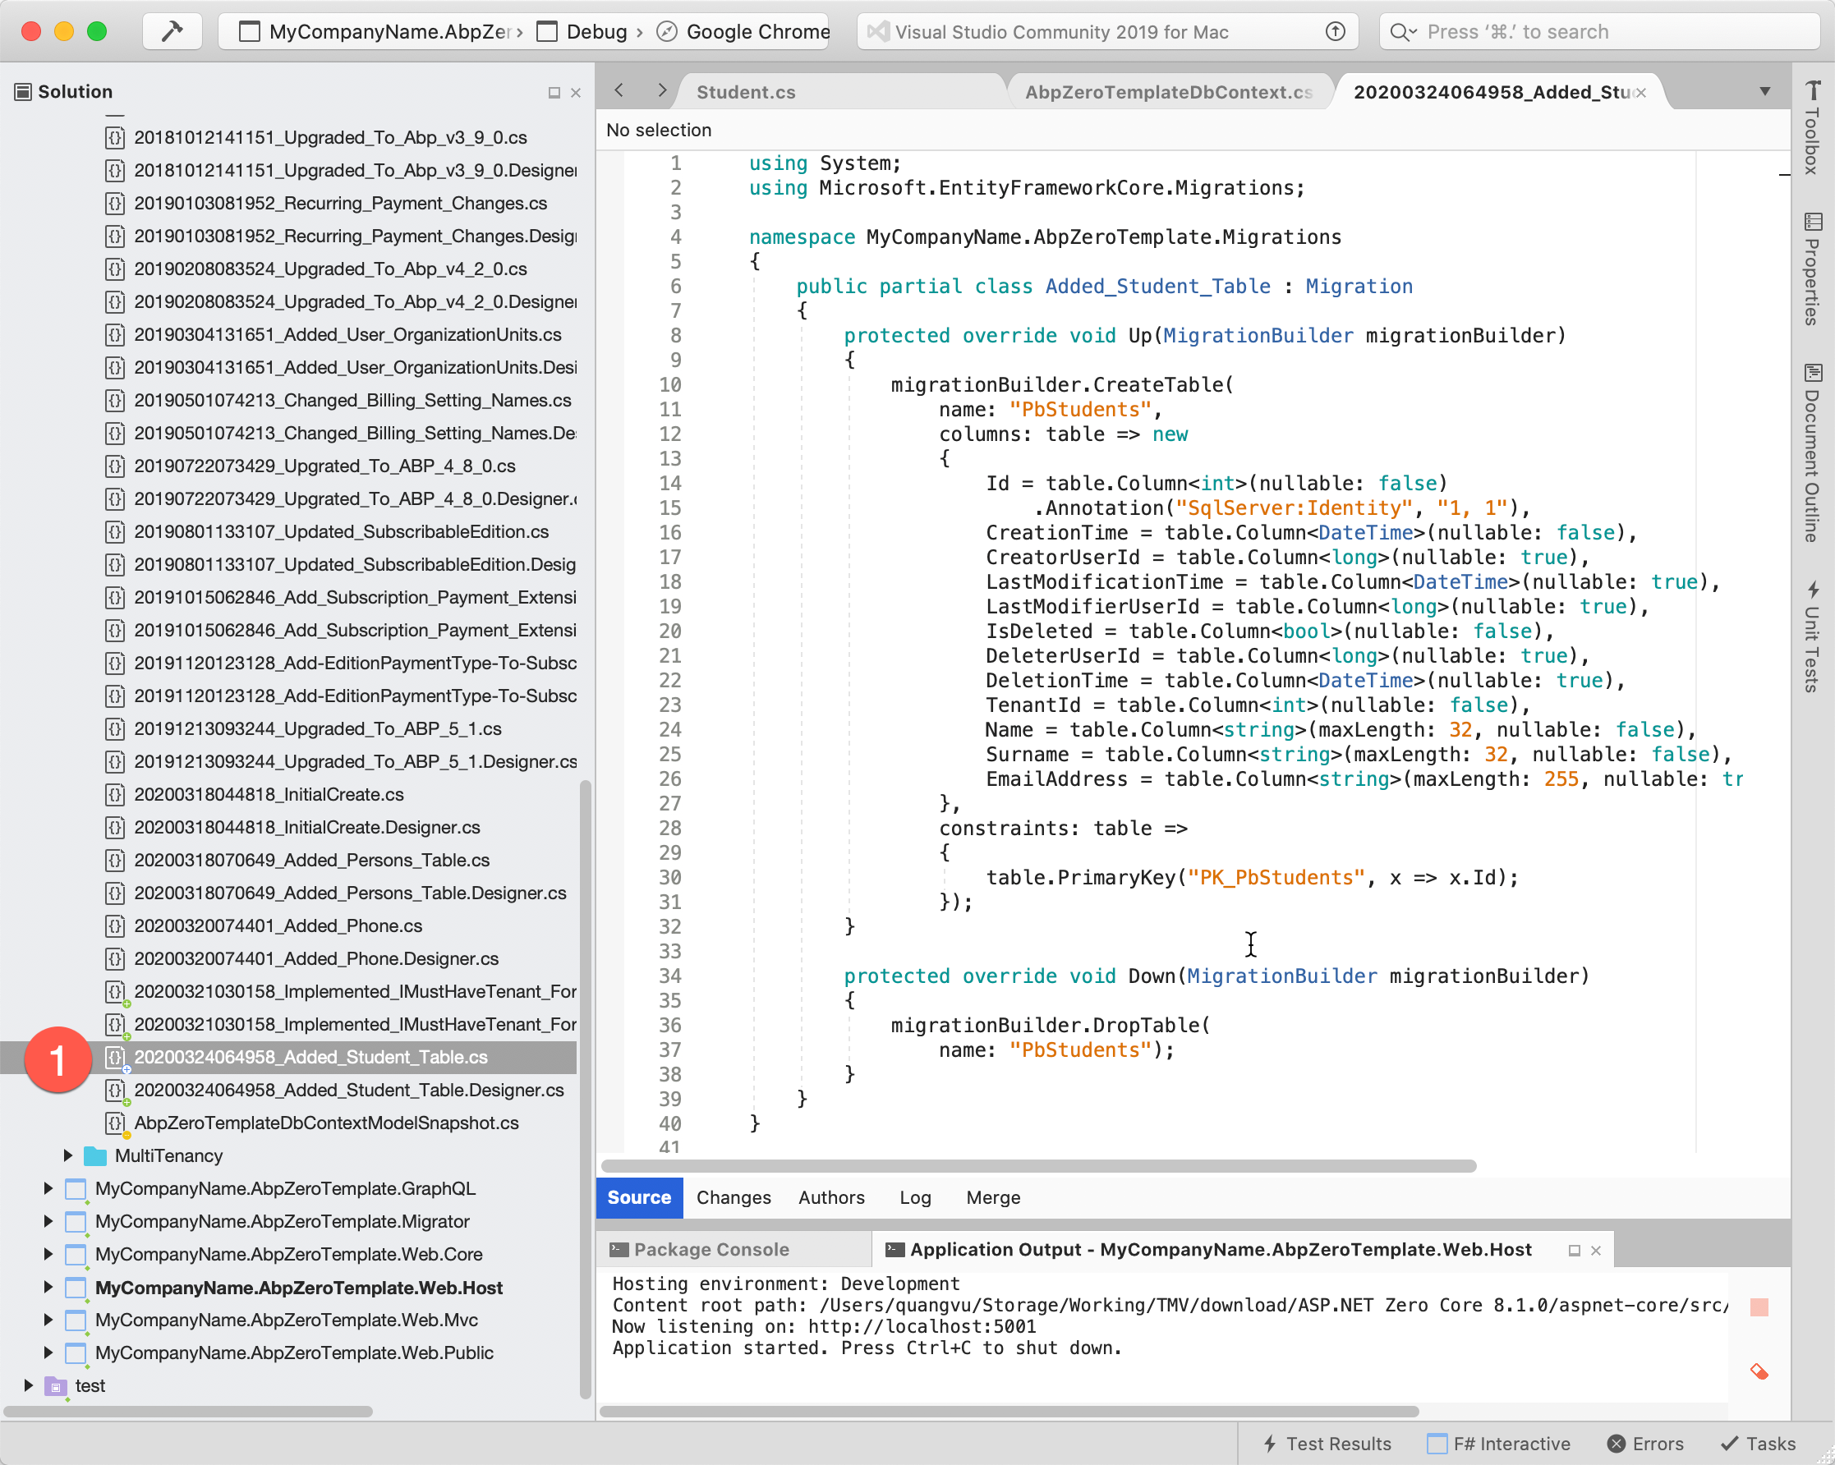This screenshot has height=1465, width=1835.
Task: Click update notification arrow icon
Action: coord(1336,31)
